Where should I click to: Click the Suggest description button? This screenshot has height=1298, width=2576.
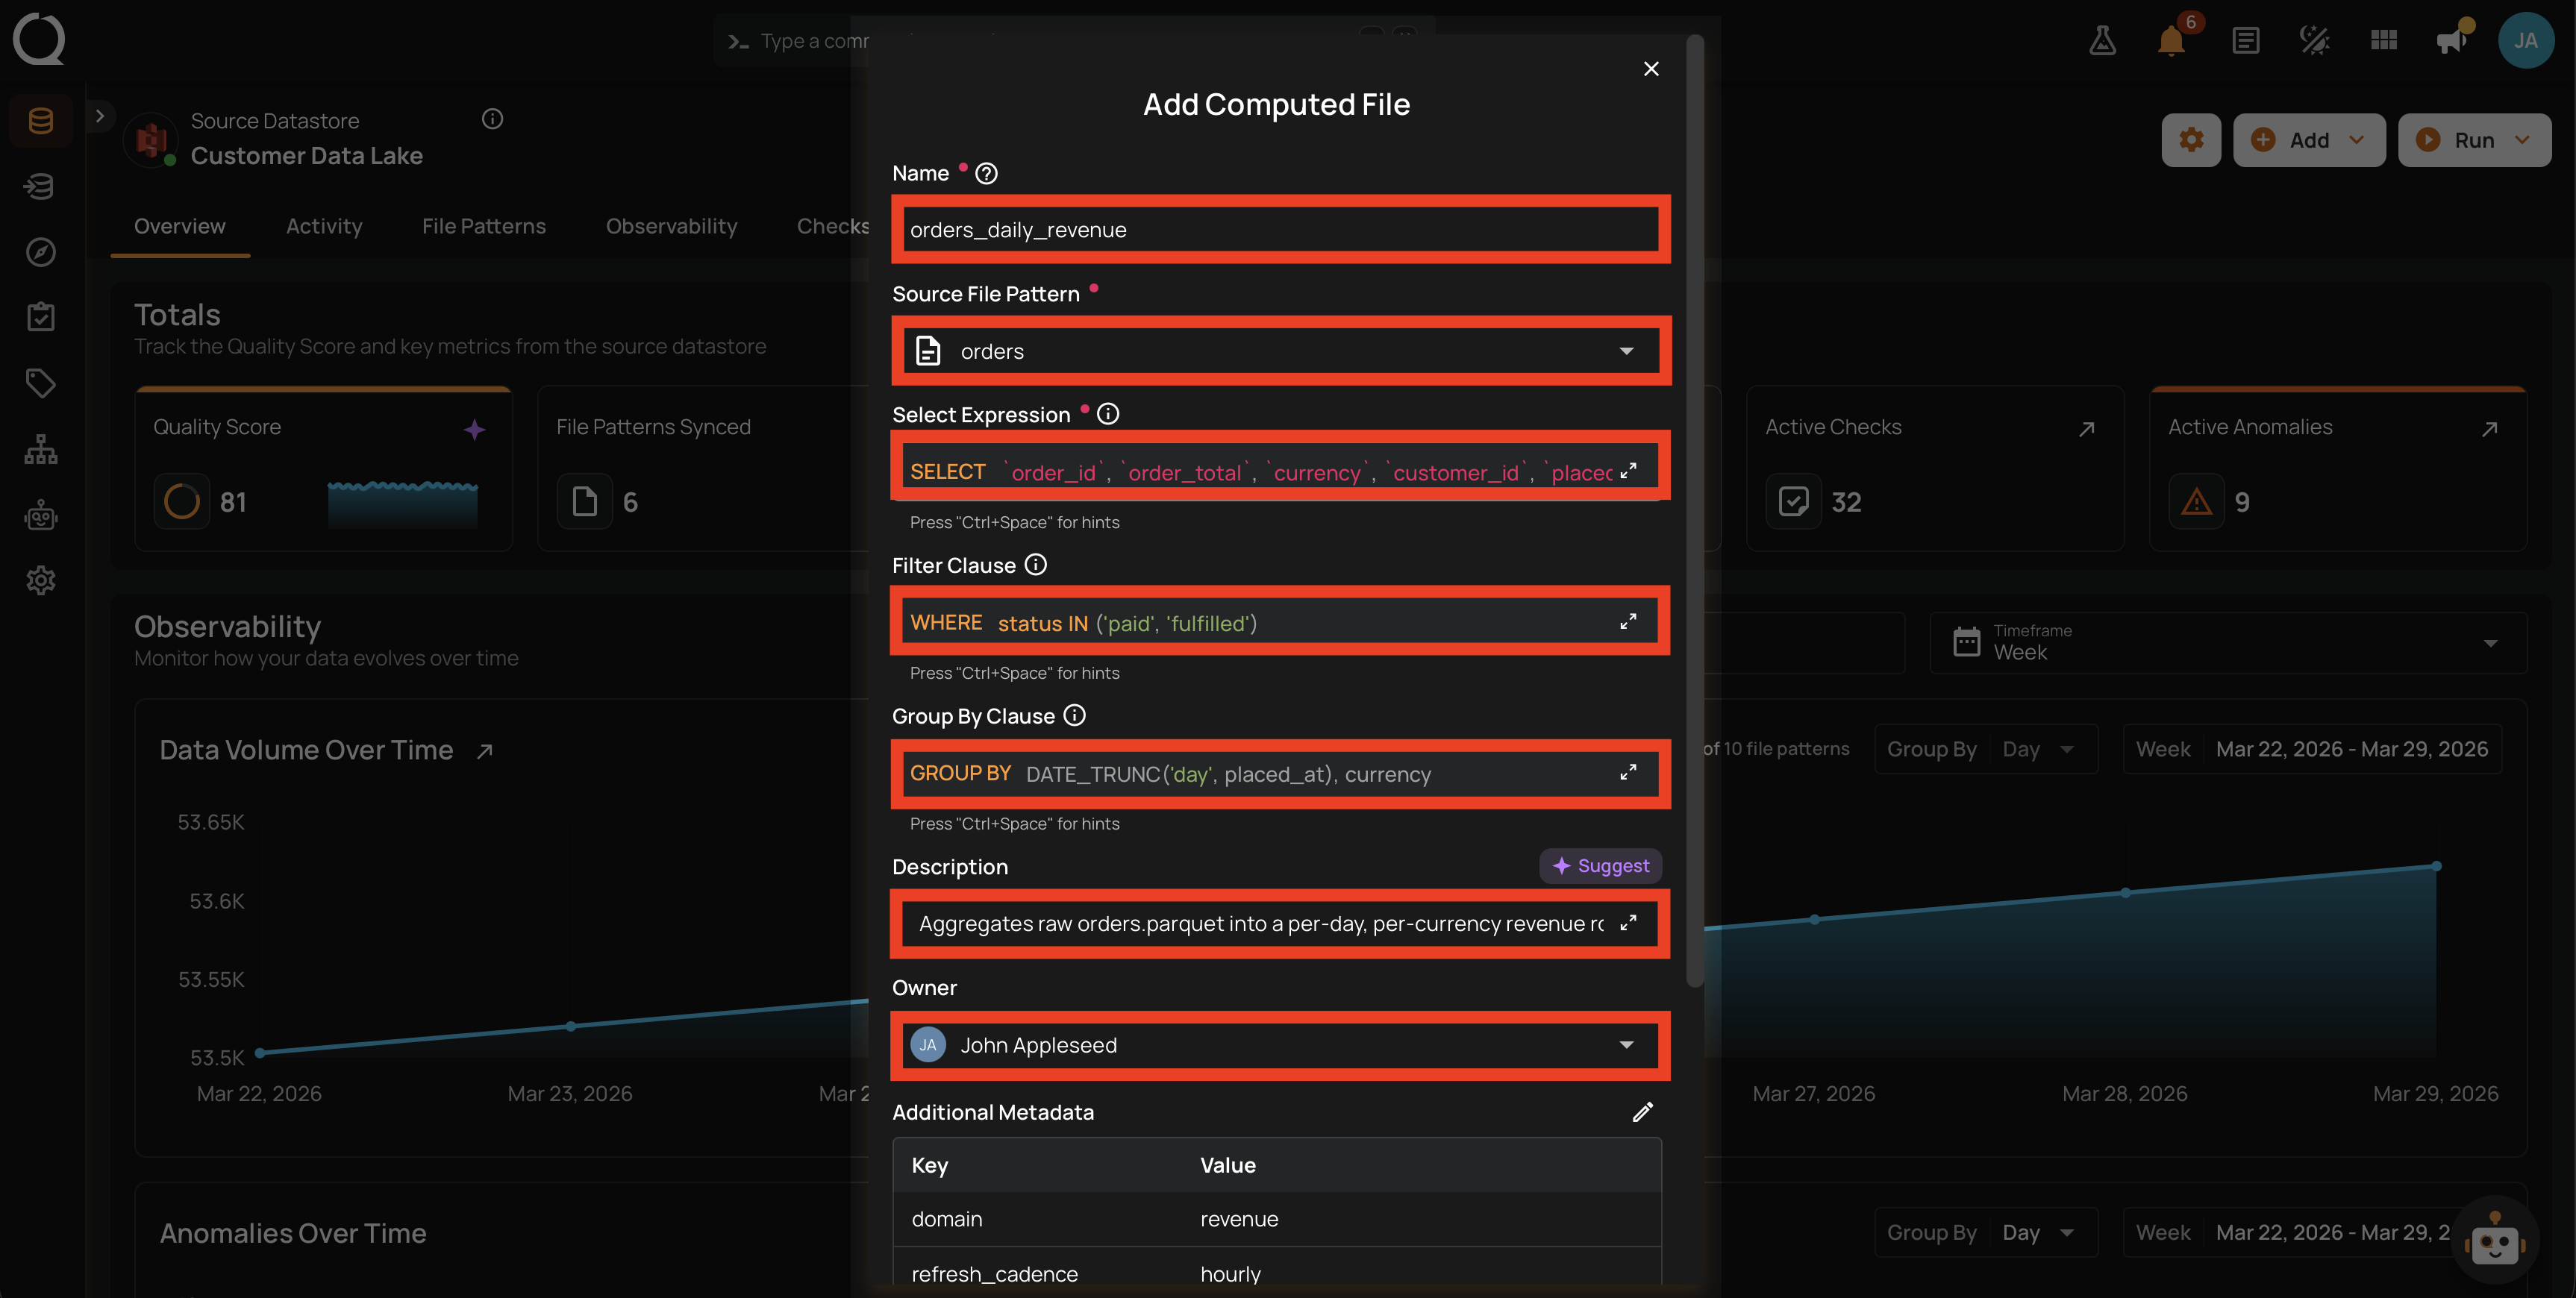1600,866
